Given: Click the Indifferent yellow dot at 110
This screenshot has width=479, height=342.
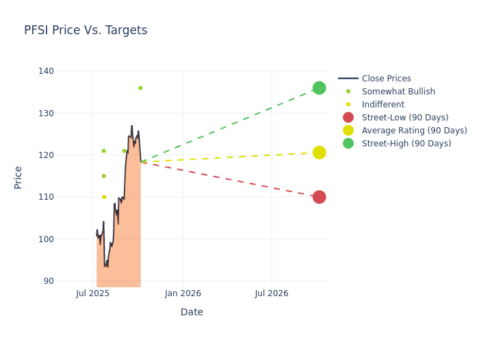Looking at the screenshot, I should 104,197.
